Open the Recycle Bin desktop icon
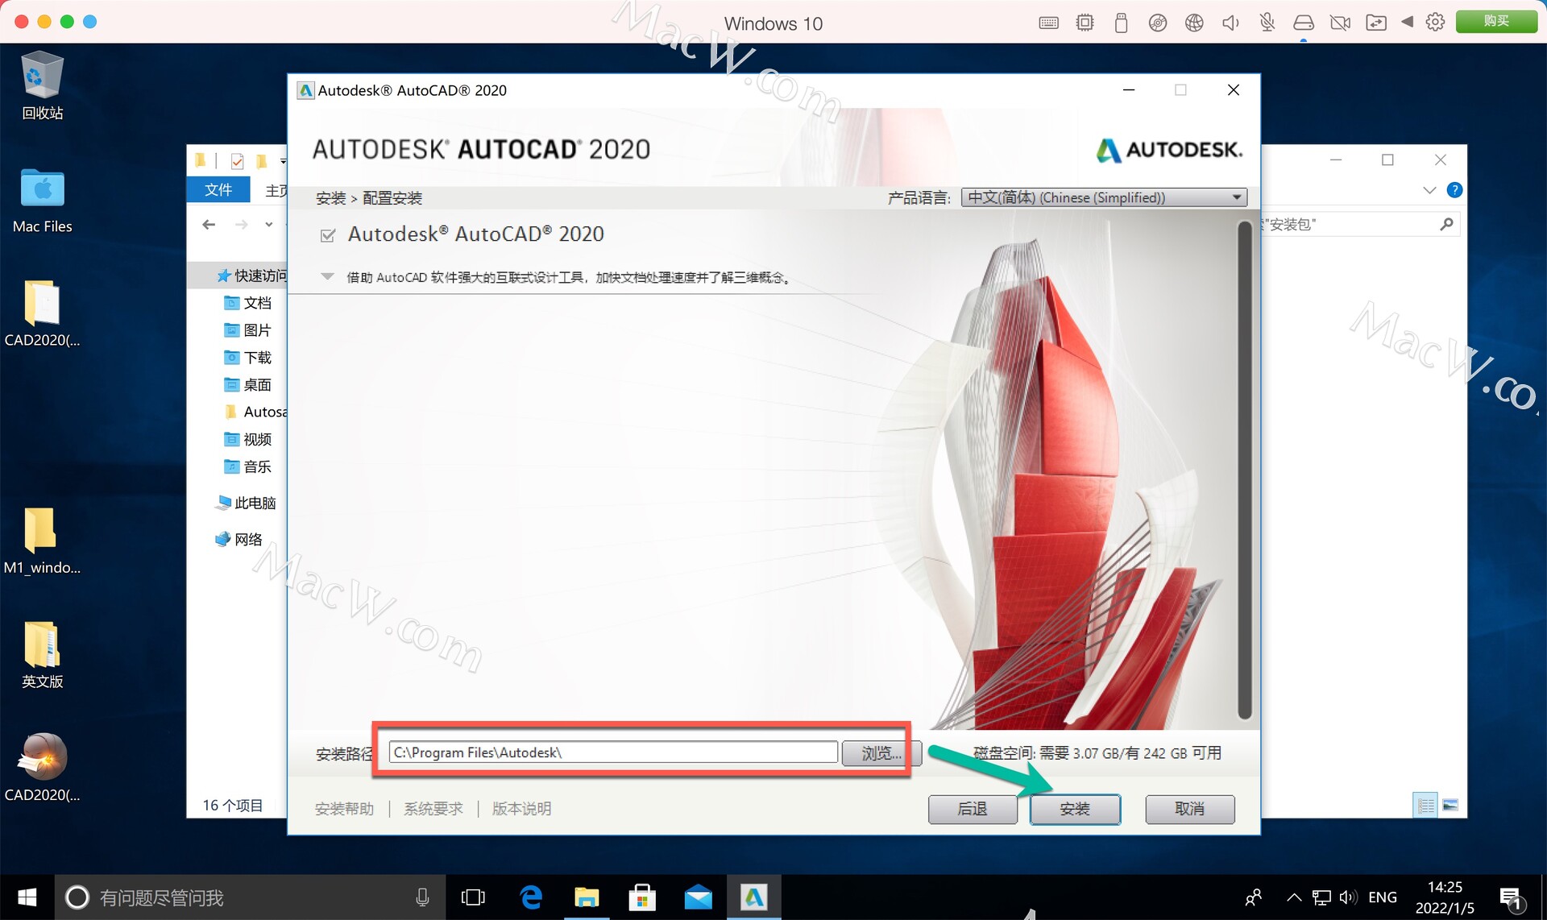This screenshot has height=920, width=1547. point(42,77)
